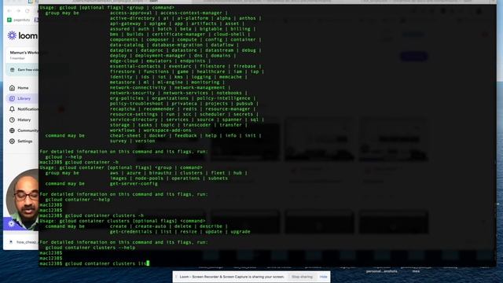503x283 pixels.
Task: Click the 'gcloud --help' line in terminal
Action: coord(64,157)
